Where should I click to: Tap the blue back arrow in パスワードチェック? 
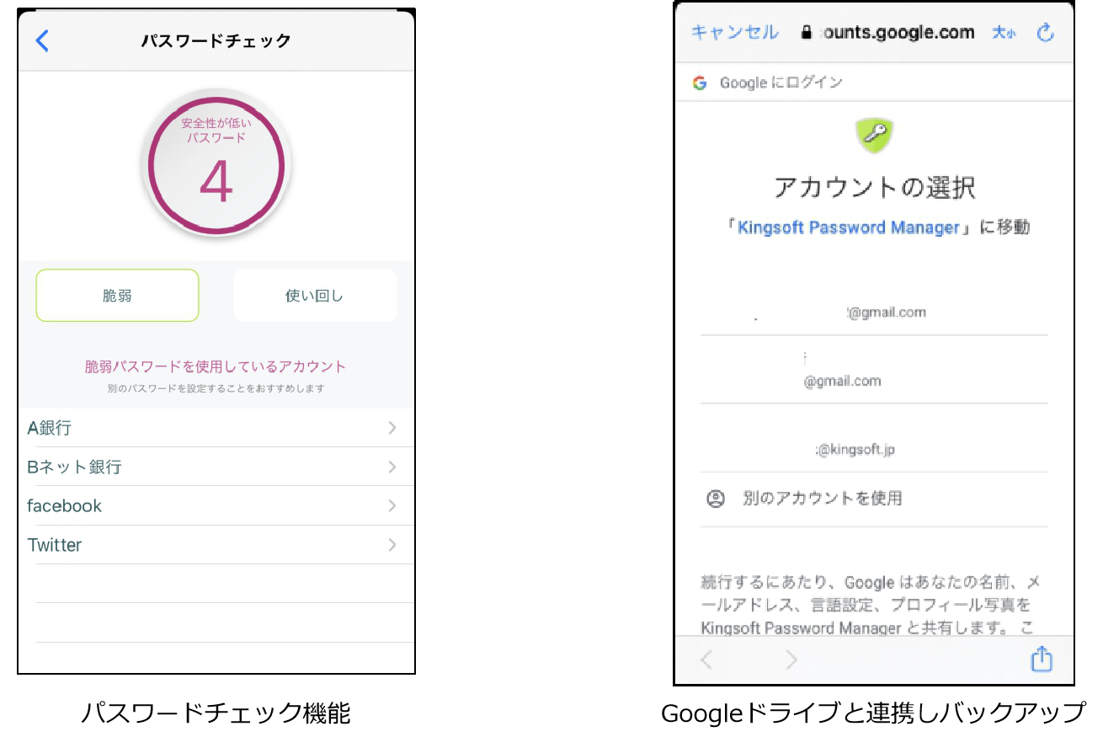(42, 40)
